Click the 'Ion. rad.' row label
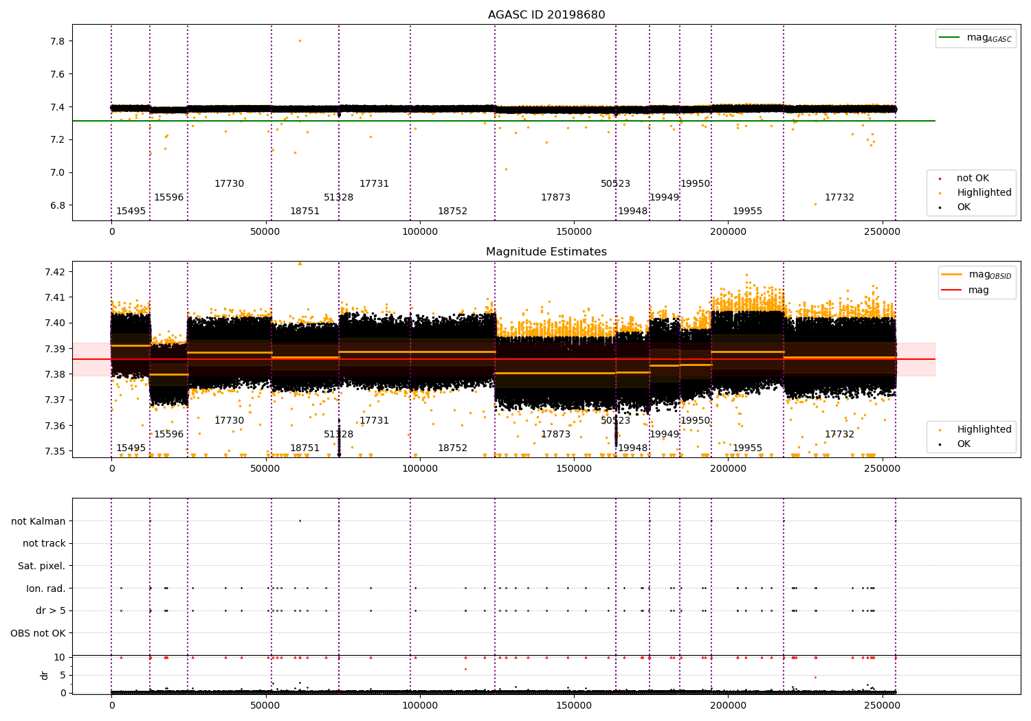The image size is (1031, 721). [x=46, y=588]
